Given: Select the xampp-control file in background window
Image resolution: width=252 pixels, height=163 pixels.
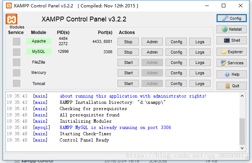Looking at the screenshot, I should coord(37,161).
